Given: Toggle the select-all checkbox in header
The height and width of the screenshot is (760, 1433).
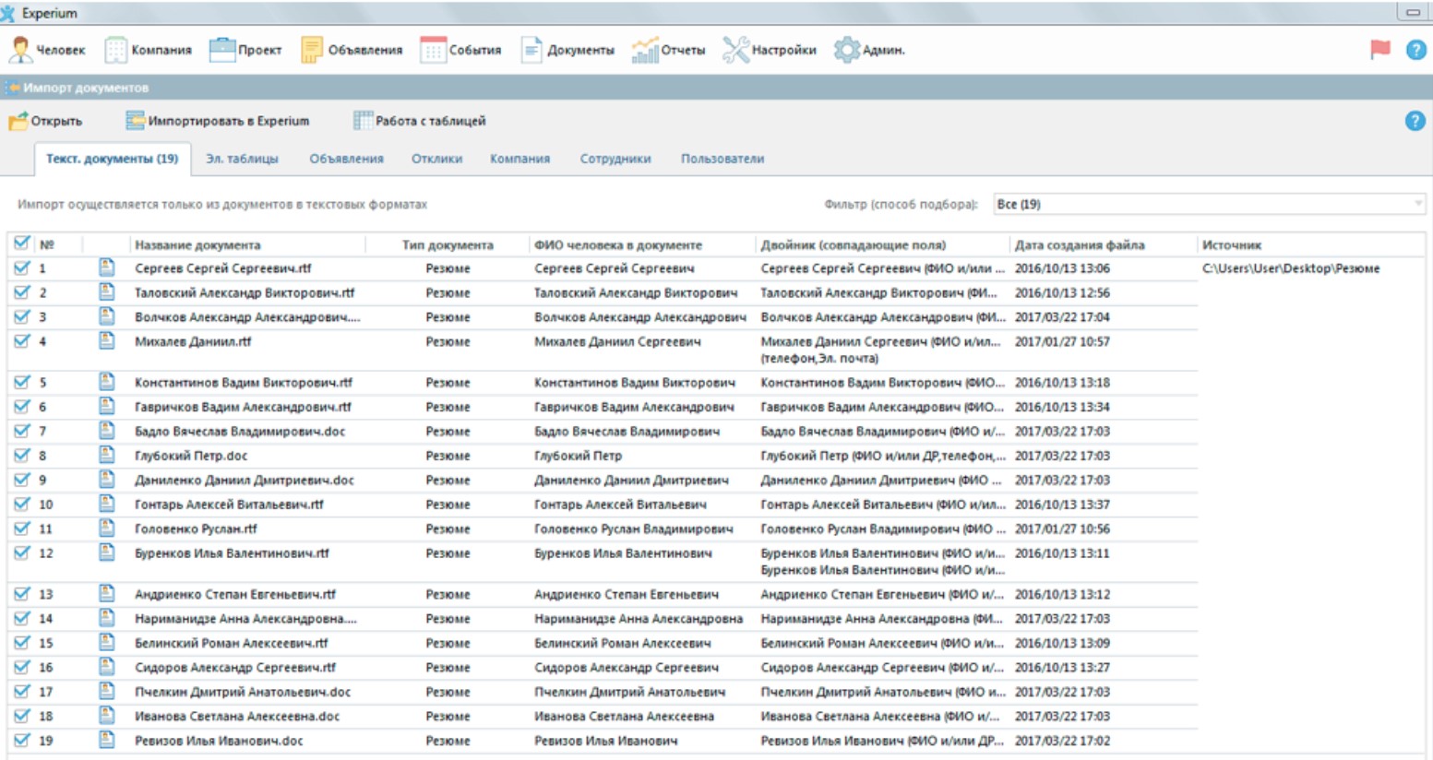Looking at the screenshot, I should 22,243.
